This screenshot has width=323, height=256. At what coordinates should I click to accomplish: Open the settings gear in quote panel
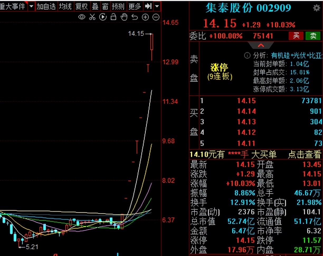[316, 8]
